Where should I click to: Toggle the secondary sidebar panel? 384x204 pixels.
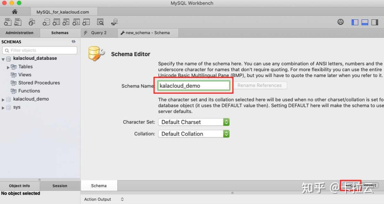point(375,22)
